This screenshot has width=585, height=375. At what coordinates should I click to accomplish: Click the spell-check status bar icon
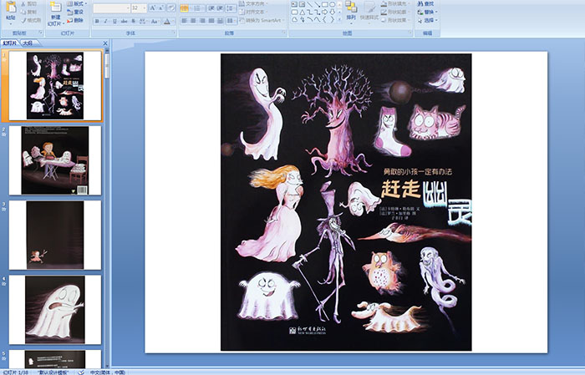pyautogui.click(x=81, y=372)
